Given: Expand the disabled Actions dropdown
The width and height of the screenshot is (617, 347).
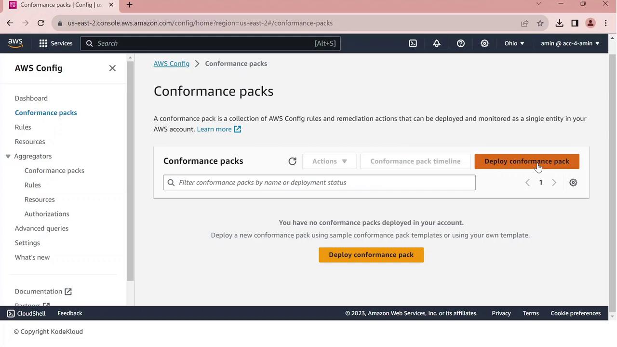Looking at the screenshot, I should click(329, 161).
